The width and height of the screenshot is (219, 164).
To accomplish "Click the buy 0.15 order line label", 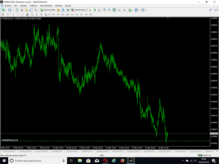I will point(10,140).
